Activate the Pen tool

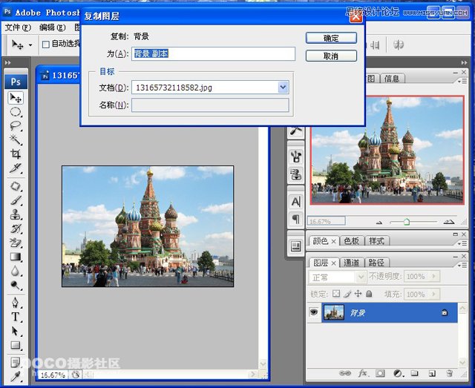(15, 303)
